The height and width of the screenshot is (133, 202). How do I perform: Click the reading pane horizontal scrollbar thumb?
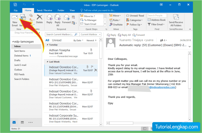121,123
